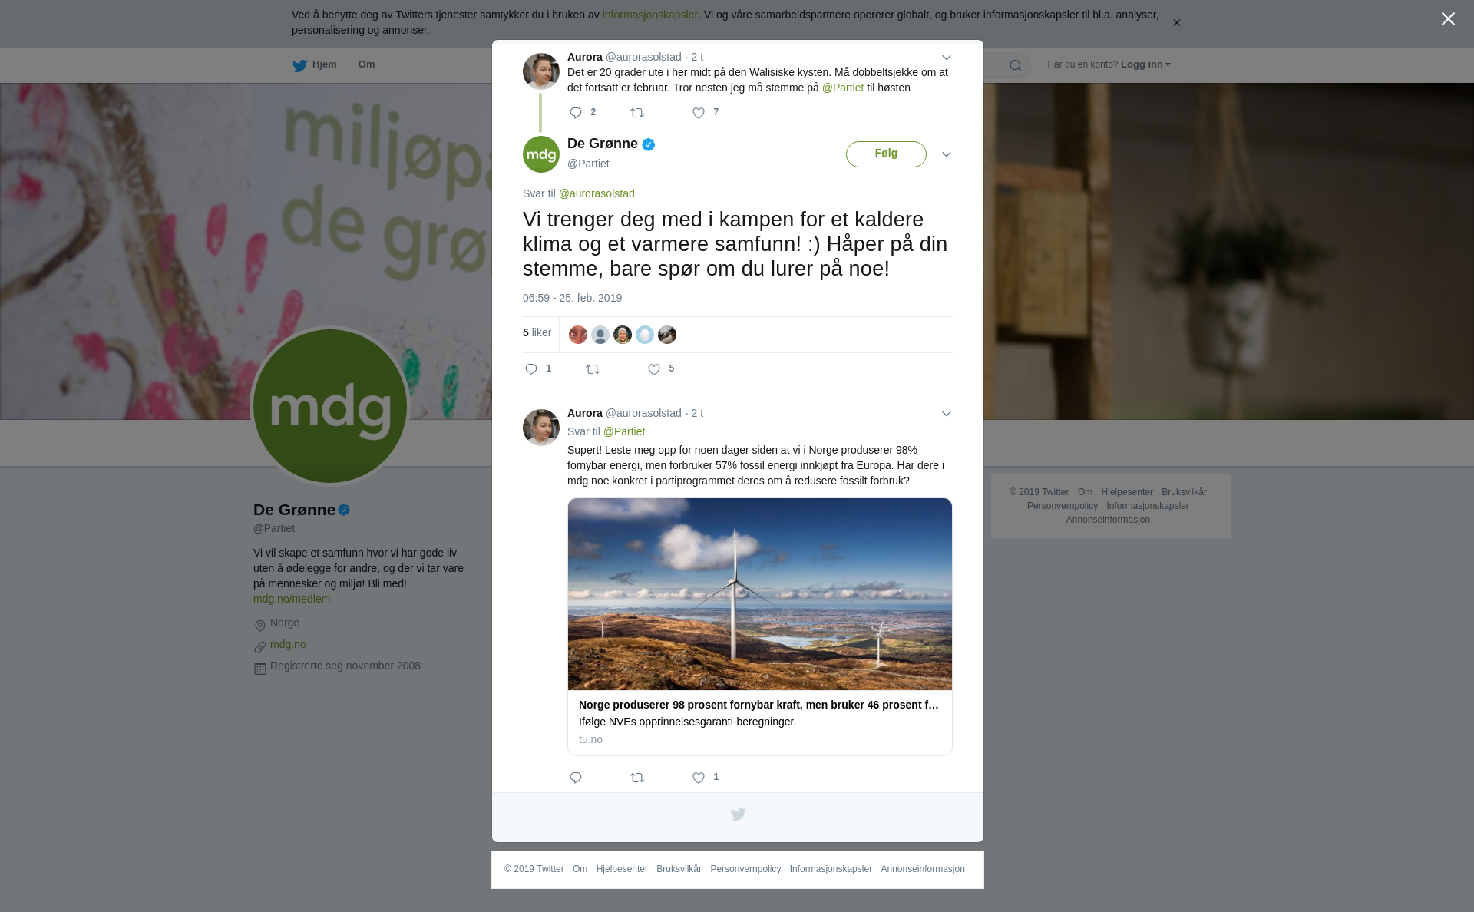
Task: Go to Hjem in the top navigation
Action: pos(315,64)
